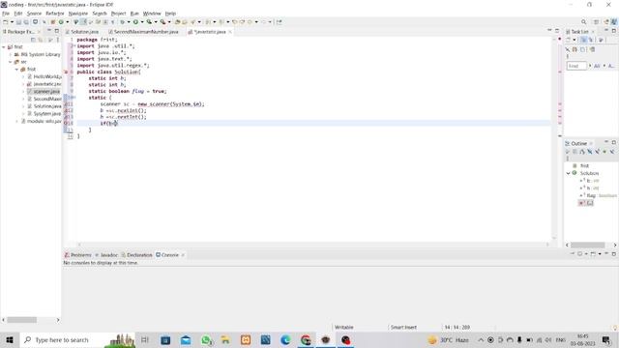Toggle Hide Local Types in Outline
This screenshot has height=348, width=619.
(x=612, y=152)
